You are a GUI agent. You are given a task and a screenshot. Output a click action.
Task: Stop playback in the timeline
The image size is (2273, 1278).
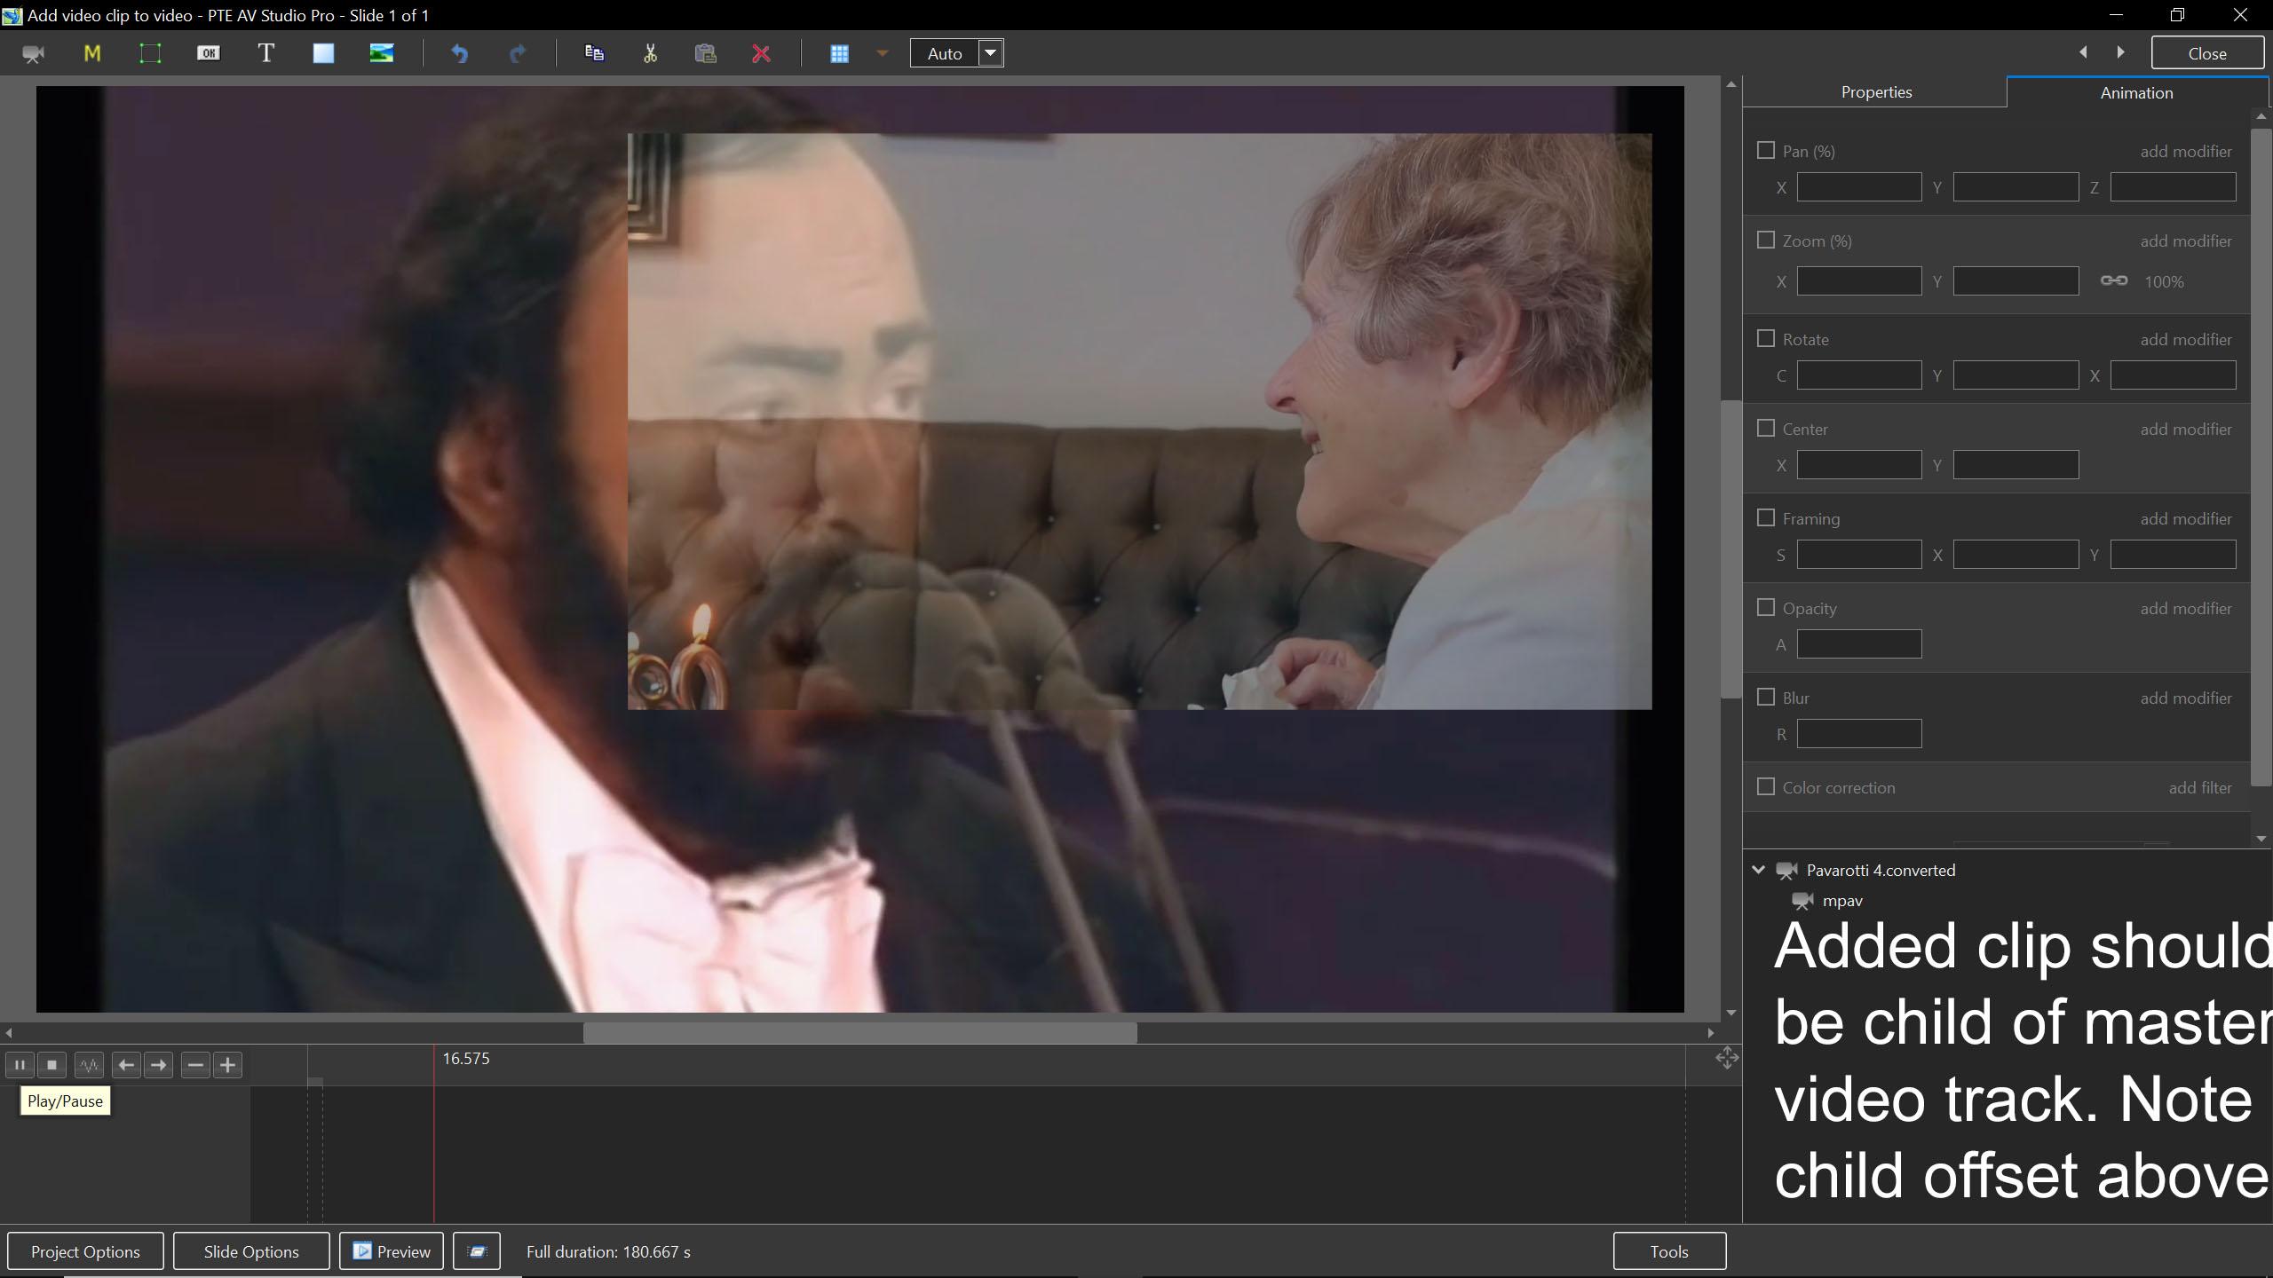coord(51,1065)
